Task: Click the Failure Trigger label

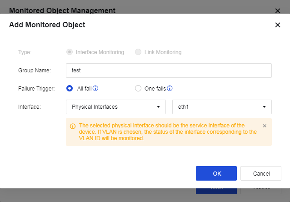Action: point(36,89)
